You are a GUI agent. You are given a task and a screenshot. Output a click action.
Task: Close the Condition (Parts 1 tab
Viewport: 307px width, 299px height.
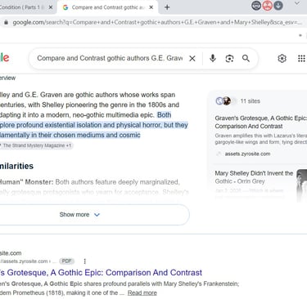click(x=51, y=7)
